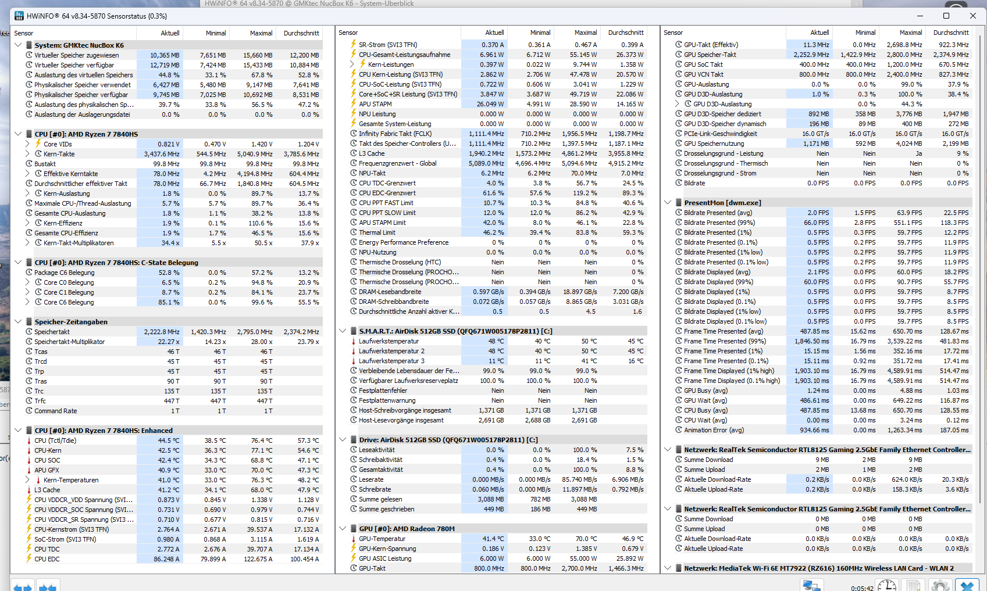Click the CPU TDC lightning icon
This screenshot has width=987, height=591.
click(29, 549)
